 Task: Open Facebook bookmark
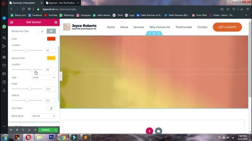35,15
